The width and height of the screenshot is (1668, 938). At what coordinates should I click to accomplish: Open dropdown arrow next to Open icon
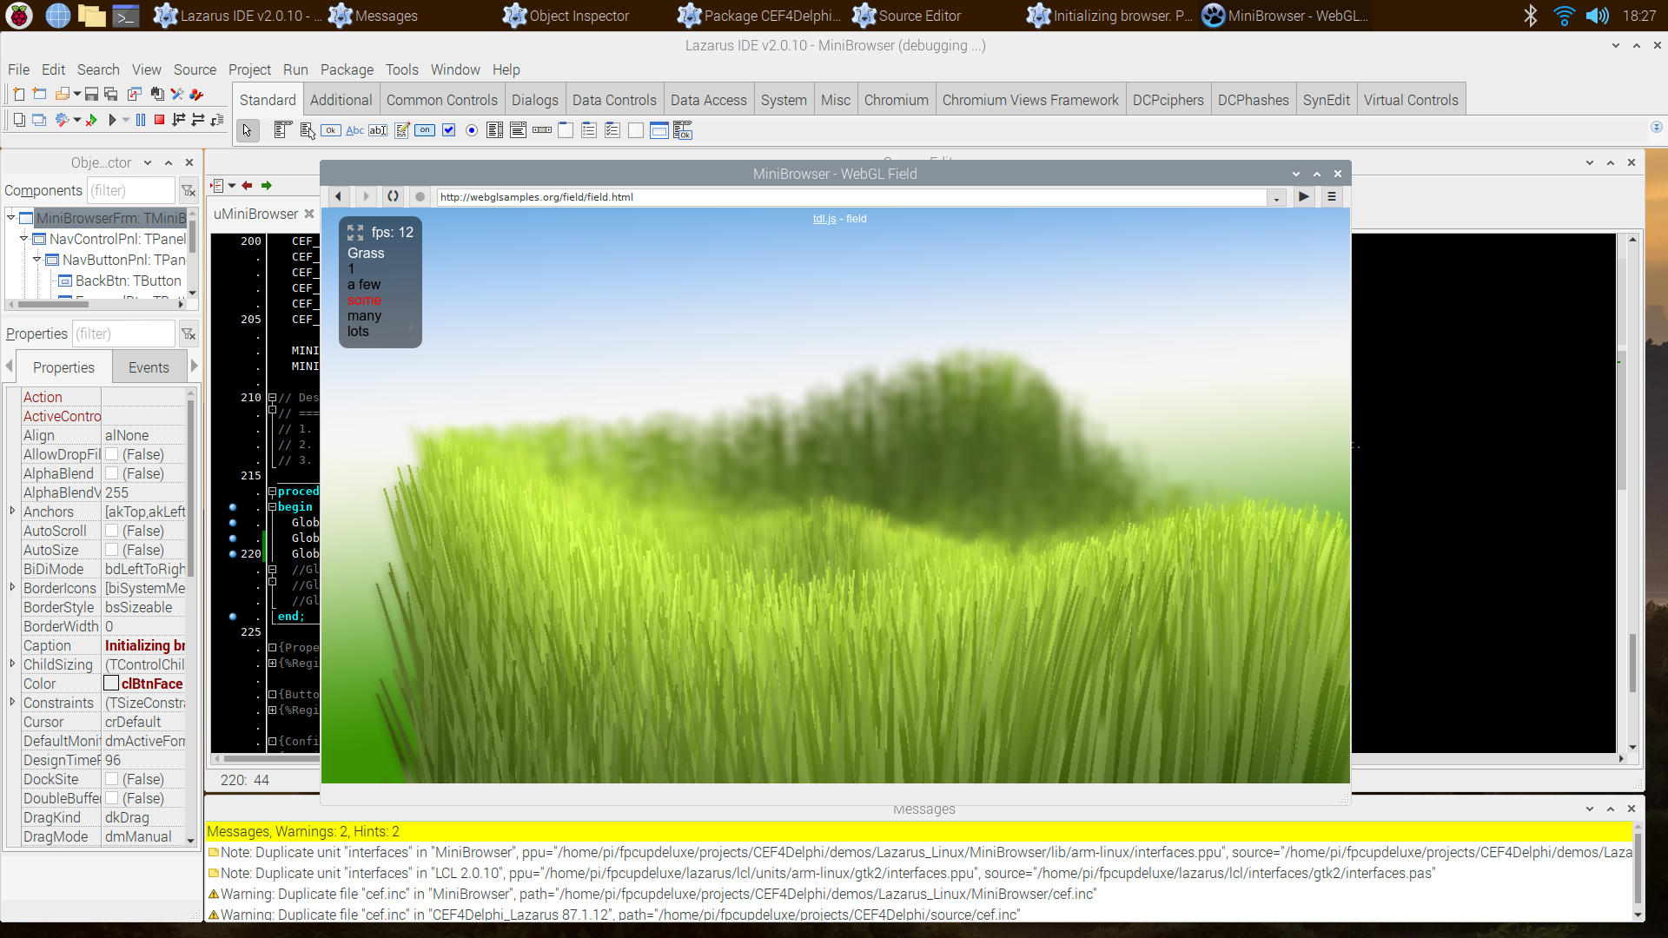(77, 94)
